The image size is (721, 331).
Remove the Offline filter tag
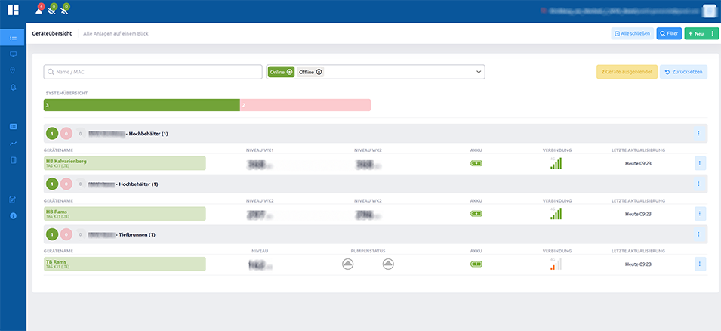(319, 72)
